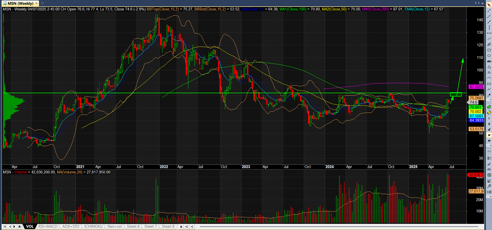Zoom out using magnifier minus icon
492x230 pixels.
[x=489, y=113]
